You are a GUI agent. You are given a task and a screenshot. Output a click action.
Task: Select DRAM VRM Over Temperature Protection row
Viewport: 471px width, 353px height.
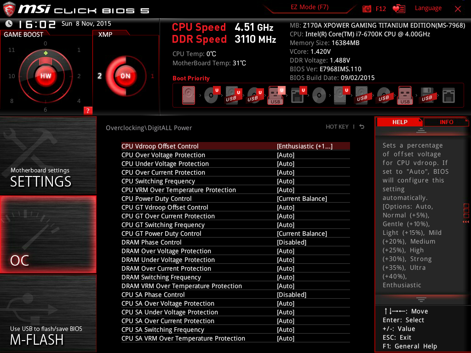pyautogui.click(x=235, y=286)
